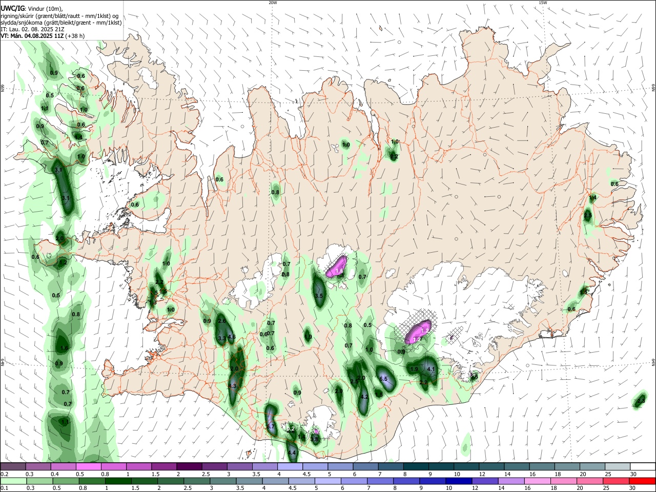Click the '0.2' label on the upper scale
Viewport: 656px width, 492px height.
[5, 474]
